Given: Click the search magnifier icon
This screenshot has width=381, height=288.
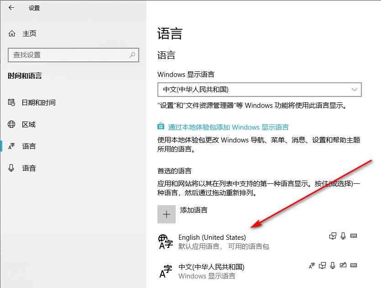Looking at the screenshot, I should [132, 55].
